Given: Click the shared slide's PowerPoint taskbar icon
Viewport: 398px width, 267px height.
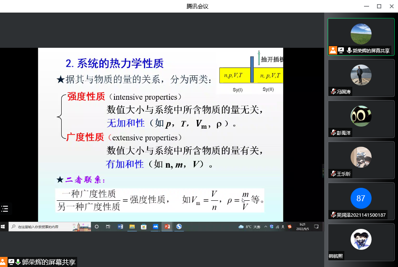Looking at the screenshot, I should pyautogui.click(x=167, y=227).
